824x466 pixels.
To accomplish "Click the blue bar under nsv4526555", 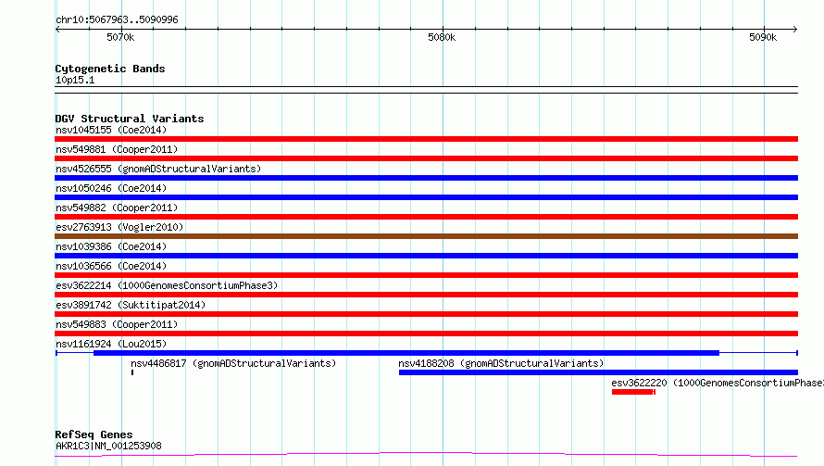I will click(x=426, y=178).
